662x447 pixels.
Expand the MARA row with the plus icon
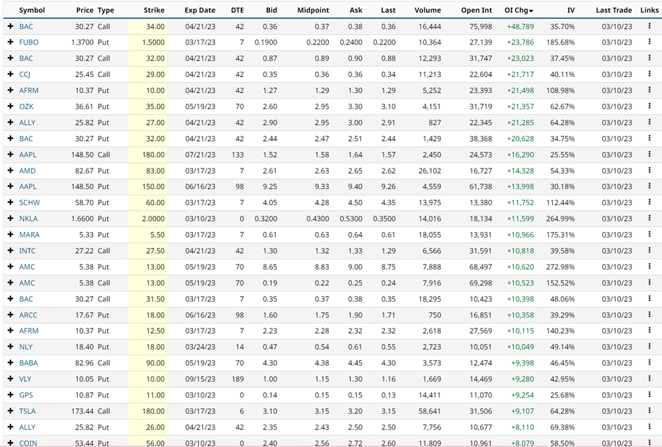point(11,235)
